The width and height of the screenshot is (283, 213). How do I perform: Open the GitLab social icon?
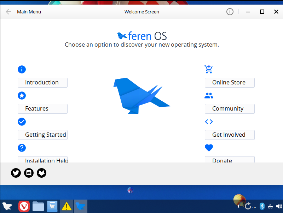[x=41, y=173]
